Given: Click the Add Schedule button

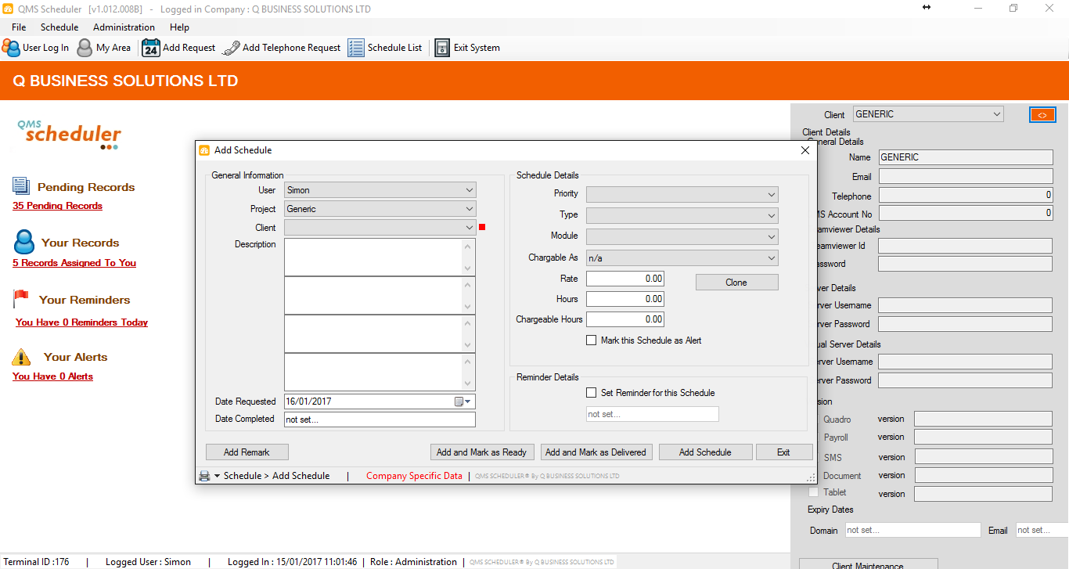Looking at the screenshot, I should point(705,452).
